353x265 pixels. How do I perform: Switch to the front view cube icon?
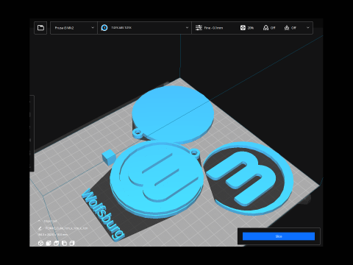coord(49,243)
